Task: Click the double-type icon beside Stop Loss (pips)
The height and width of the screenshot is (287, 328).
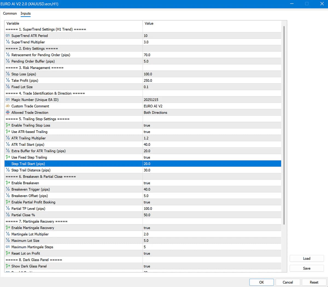Action: [8, 74]
